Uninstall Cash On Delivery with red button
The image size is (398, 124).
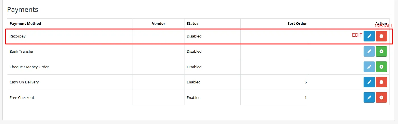tap(381, 82)
